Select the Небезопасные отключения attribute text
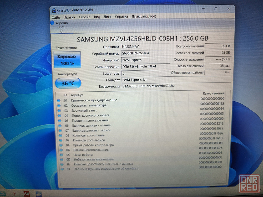Image resolution: width=263 pixels, height=197 pixels. tap(94, 159)
